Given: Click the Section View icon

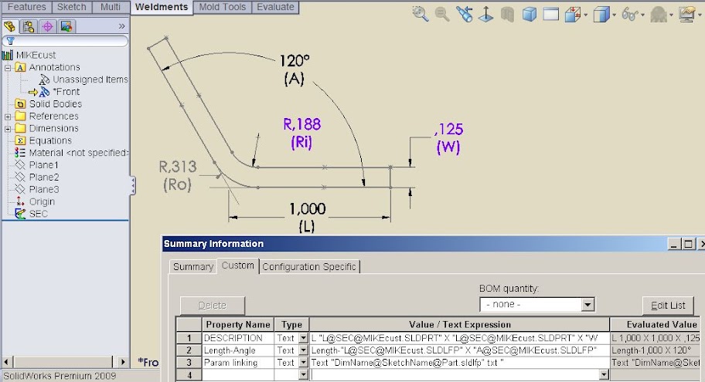Looking at the screenshot, I should pos(508,14).
